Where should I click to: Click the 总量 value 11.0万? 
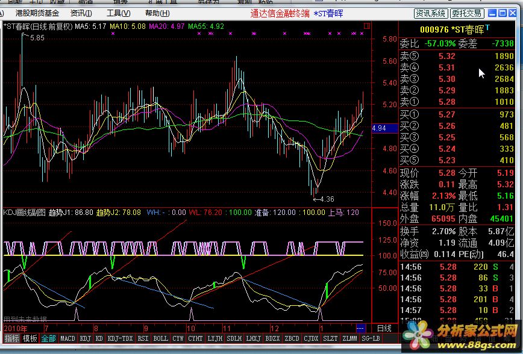[x=442, y=207]
